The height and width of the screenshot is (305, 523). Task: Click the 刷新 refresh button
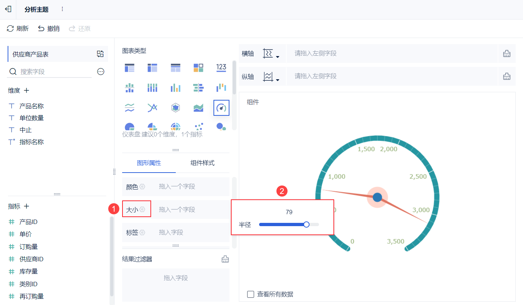pyautogui.click(x=17, y=28)
